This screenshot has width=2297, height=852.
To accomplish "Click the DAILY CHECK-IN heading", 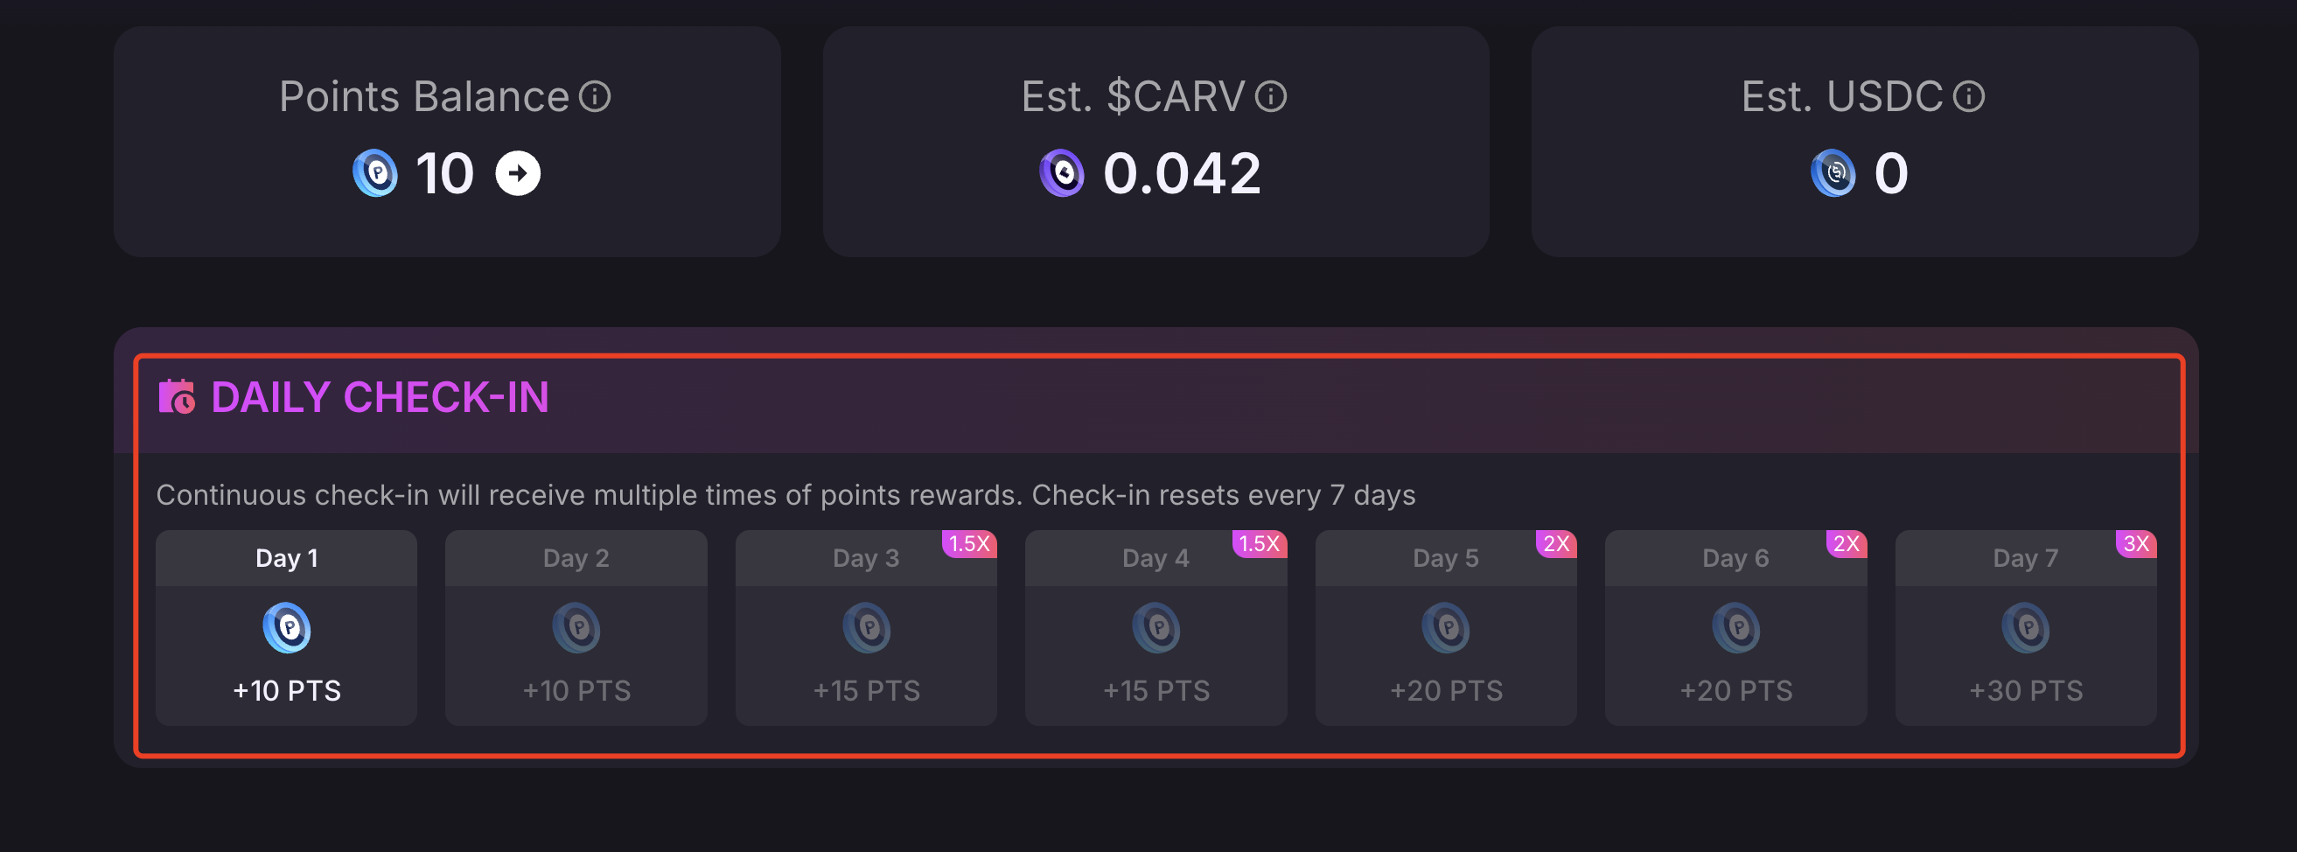I will point(380,397).
